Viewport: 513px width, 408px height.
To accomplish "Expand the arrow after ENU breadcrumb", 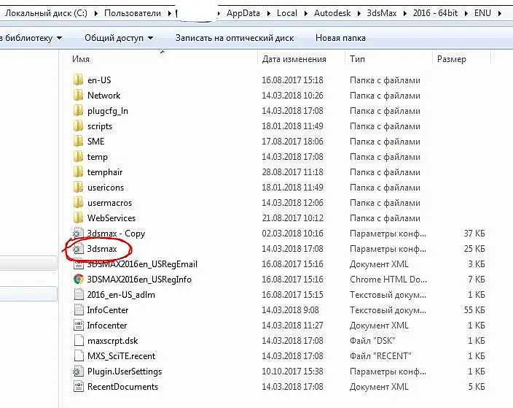I will (500, 13).
